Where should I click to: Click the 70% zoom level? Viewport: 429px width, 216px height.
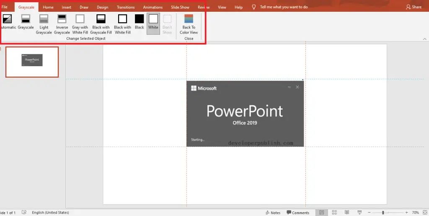click(415, 213)
